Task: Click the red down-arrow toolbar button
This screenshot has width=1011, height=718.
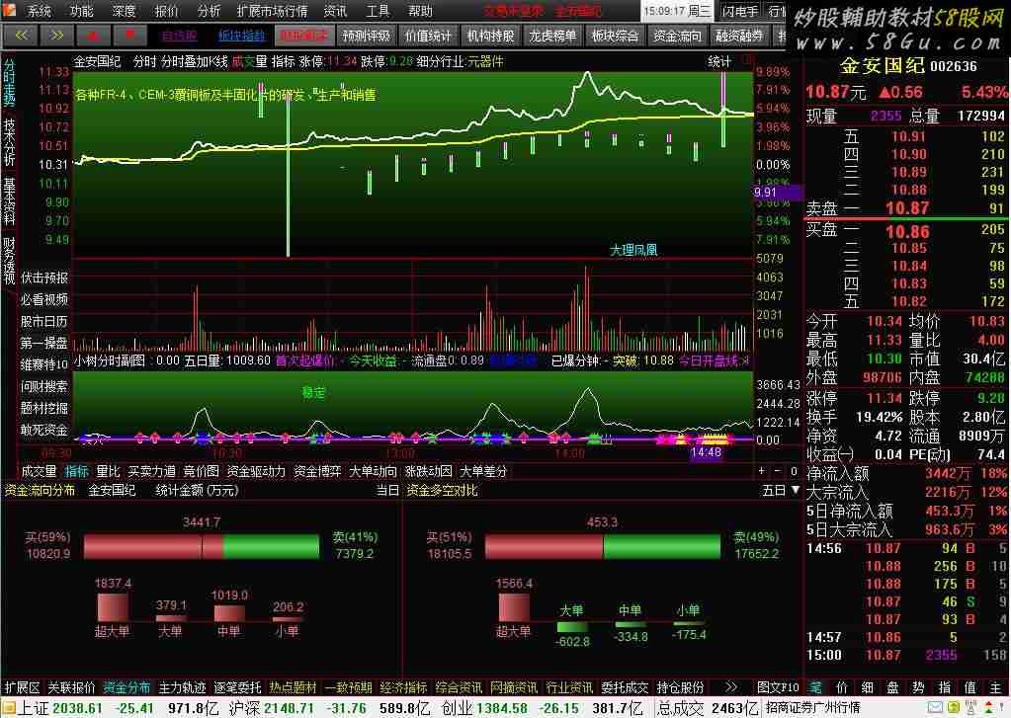Action: click(x=130, y=36)
